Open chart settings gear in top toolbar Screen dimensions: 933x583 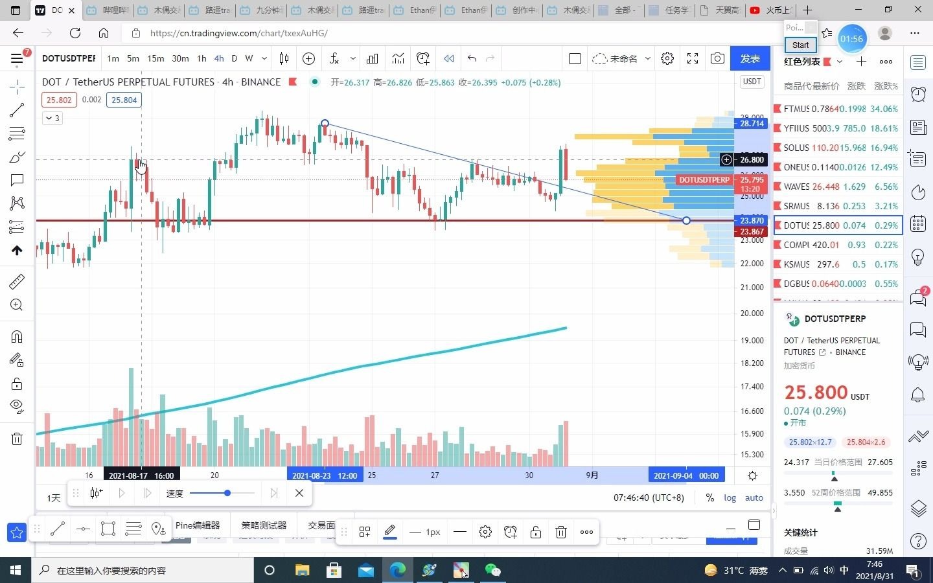click(x=667, y=58)
